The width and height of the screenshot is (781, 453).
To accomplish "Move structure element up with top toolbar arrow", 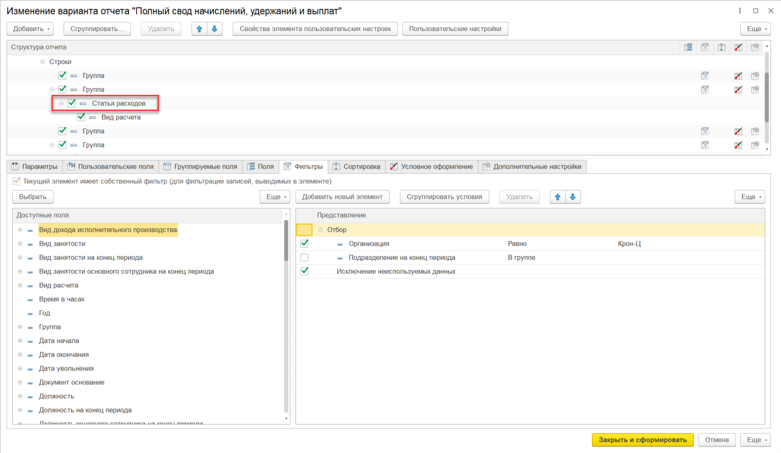I will click(200, 29).
